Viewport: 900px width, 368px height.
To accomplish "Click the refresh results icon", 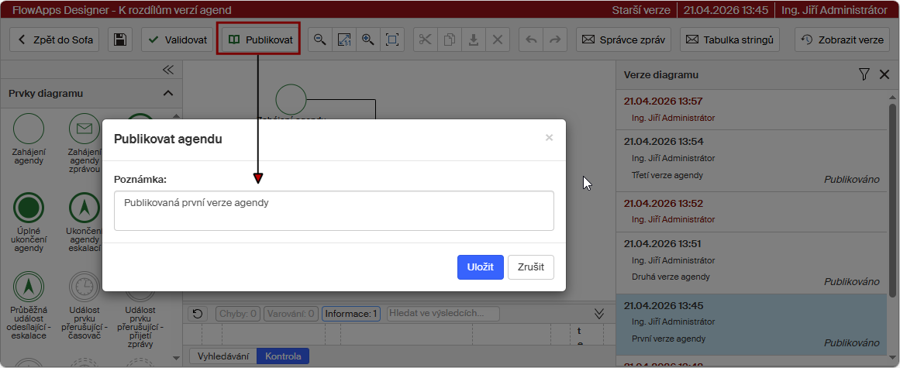I will (198, 314).
